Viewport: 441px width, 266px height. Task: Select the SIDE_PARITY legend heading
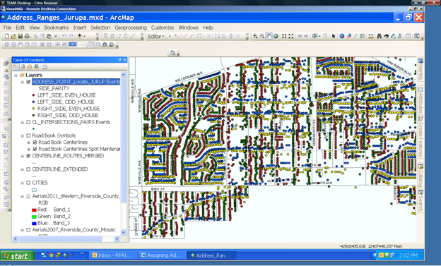(54, 88)
